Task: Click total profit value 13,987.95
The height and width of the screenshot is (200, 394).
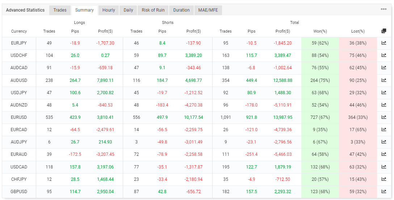Action: click(283, 117)
